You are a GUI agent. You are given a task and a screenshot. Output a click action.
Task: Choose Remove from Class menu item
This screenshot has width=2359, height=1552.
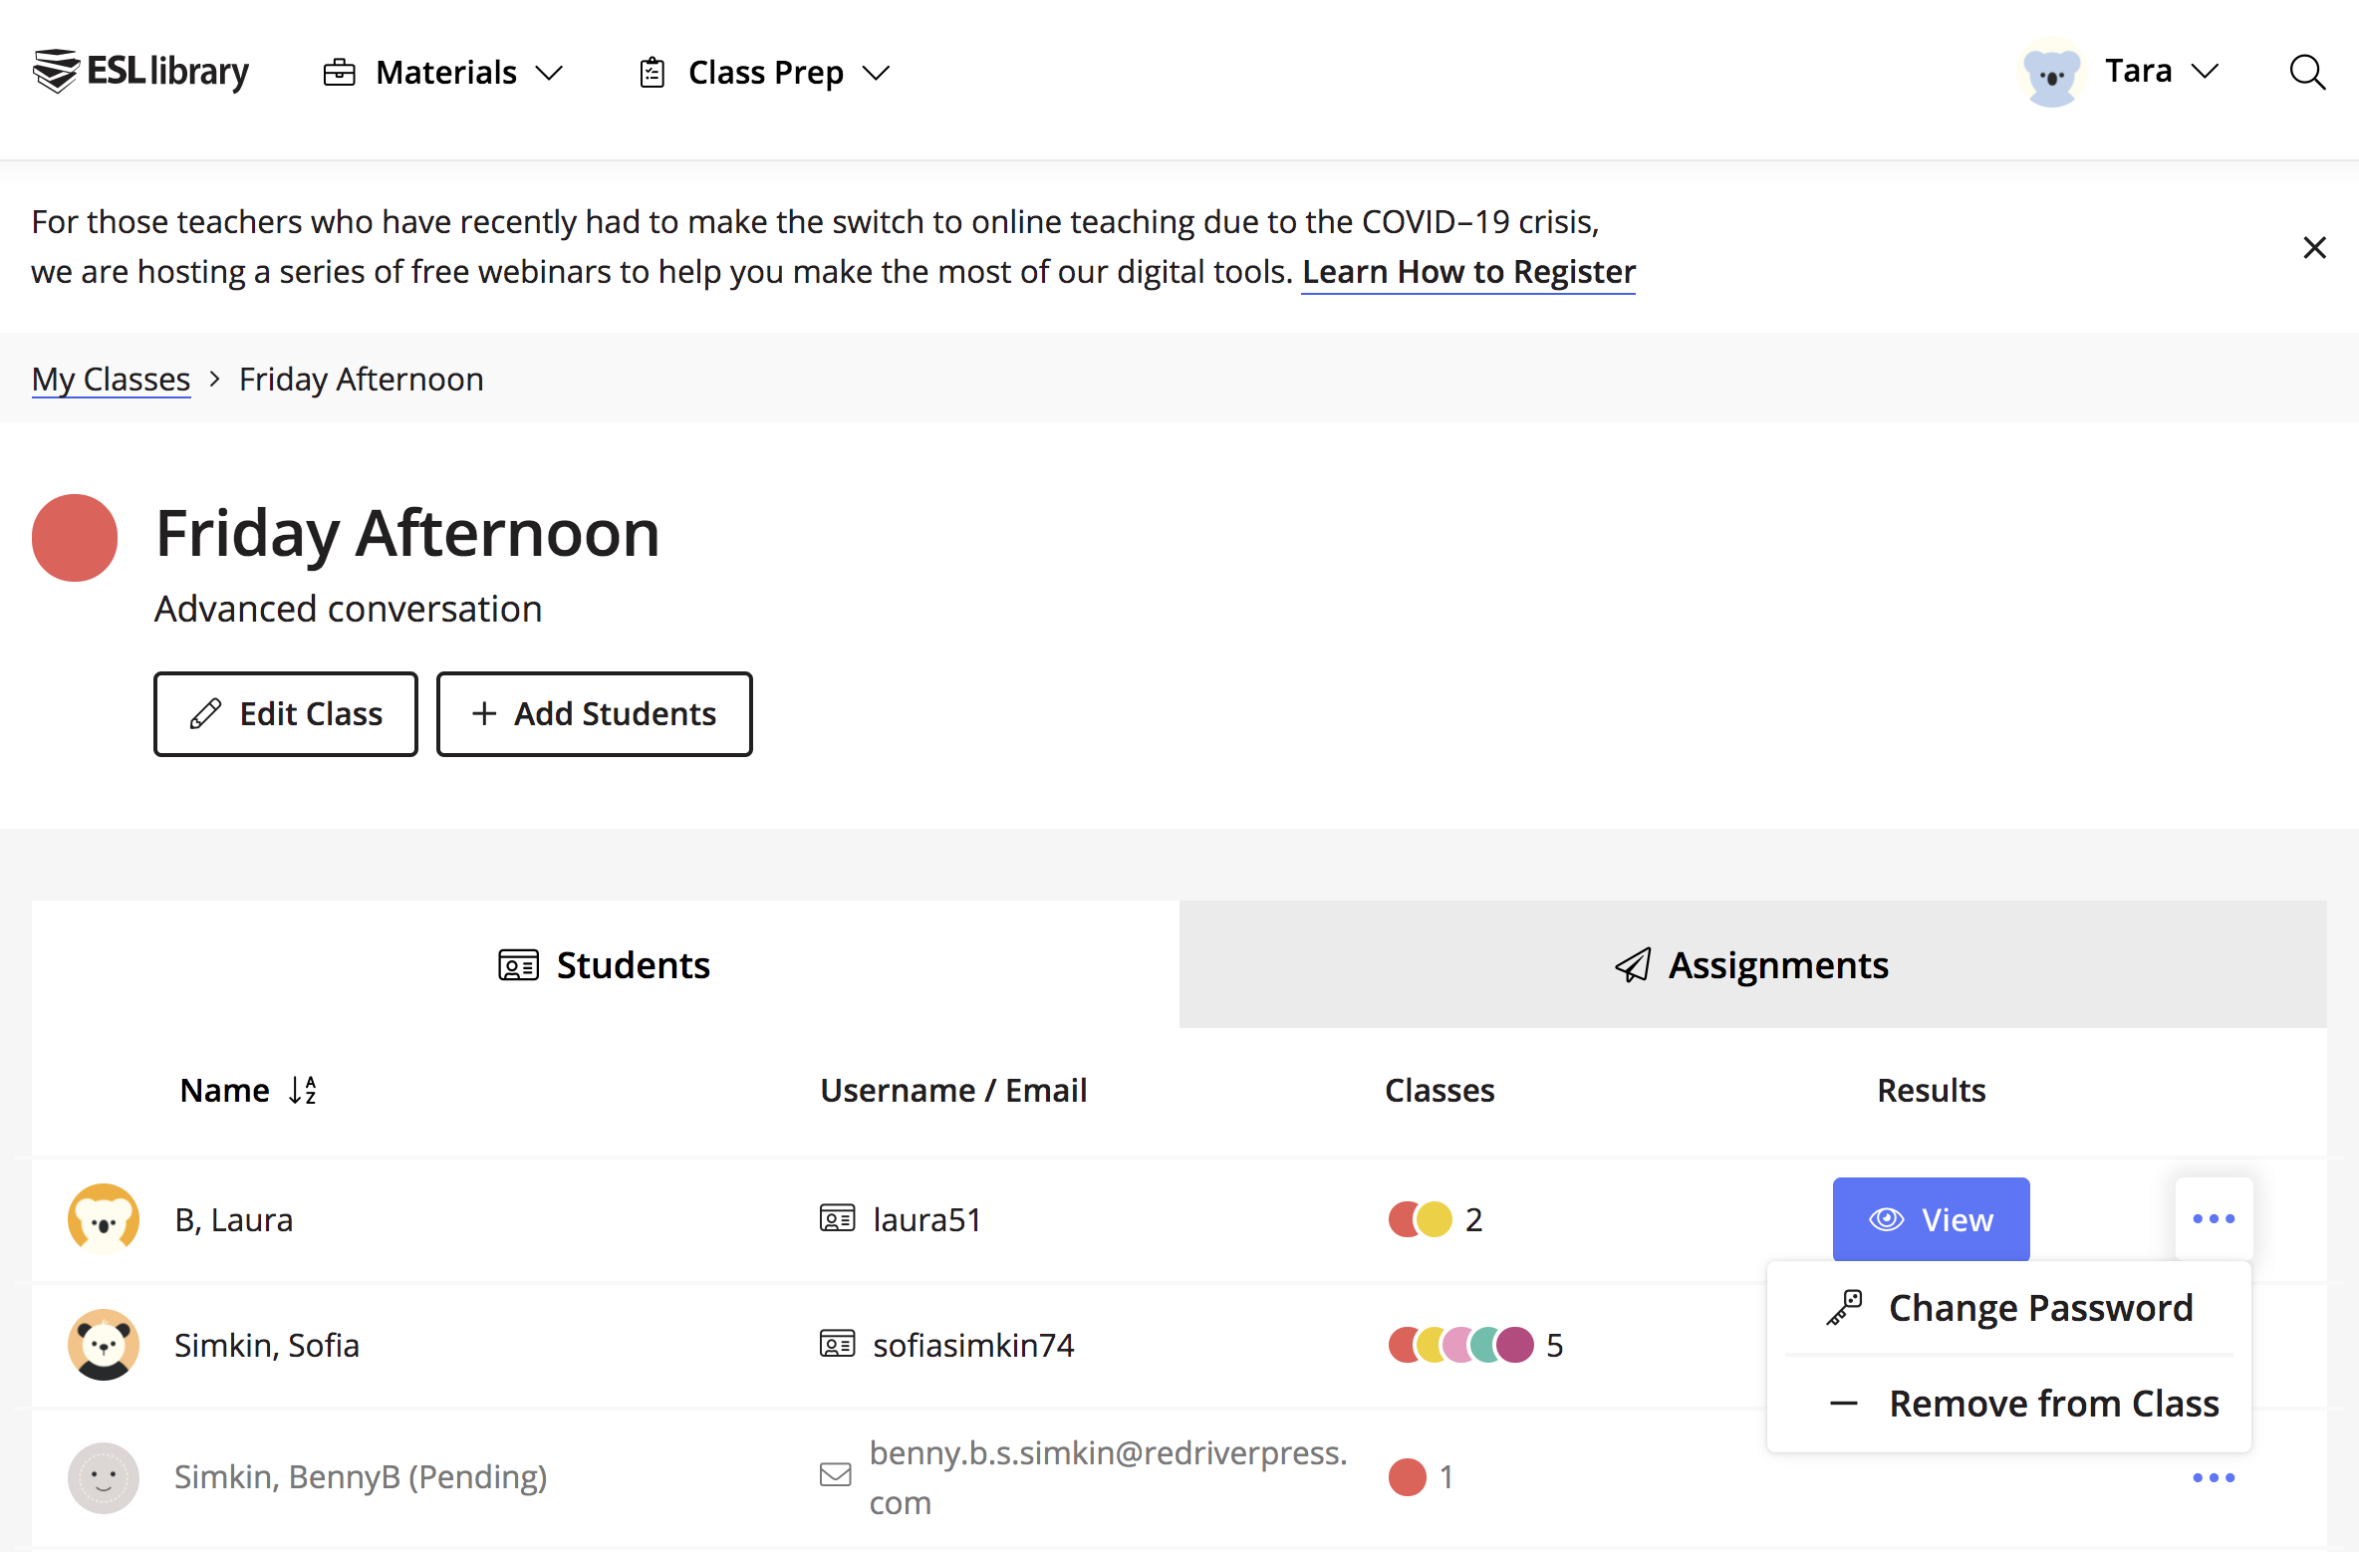pos(2009,1404)
